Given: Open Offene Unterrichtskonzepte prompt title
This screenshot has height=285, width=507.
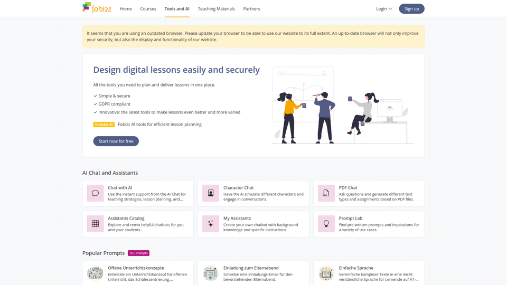Looking at the screenshot, I should click(136, 268).
